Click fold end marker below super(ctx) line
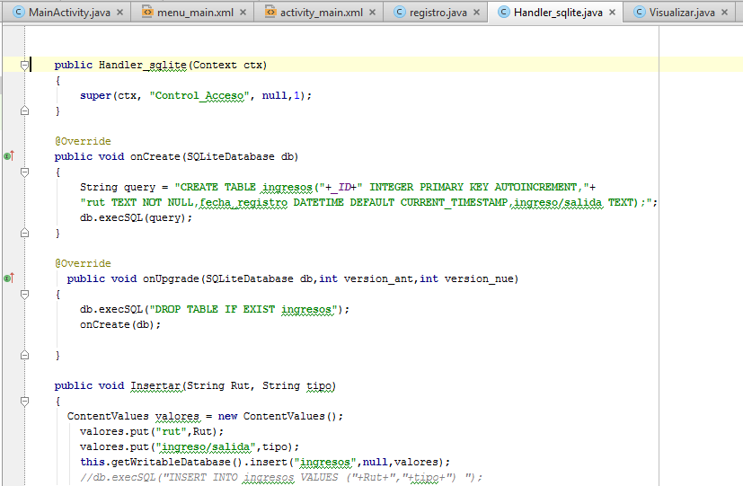 pyautogui.click(x=24, y=110)
